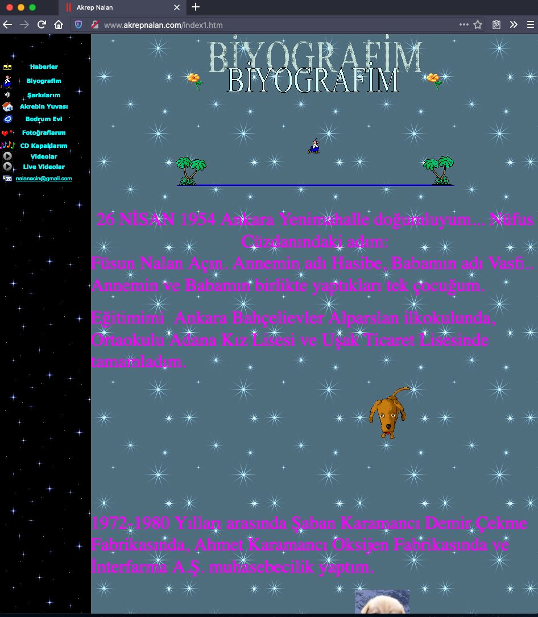Click the play icon beside Live Videolar
This screenshot has width=538, height=617.
tap(7, 167)
